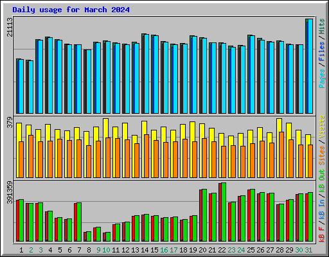This screenshot has height=257, width=329.
Task: Click the cyan hits bar for day 8
Action: point(89,82)
